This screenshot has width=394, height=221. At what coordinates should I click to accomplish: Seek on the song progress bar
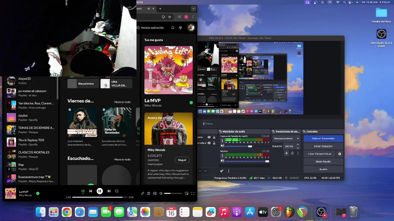click(99, 197)
